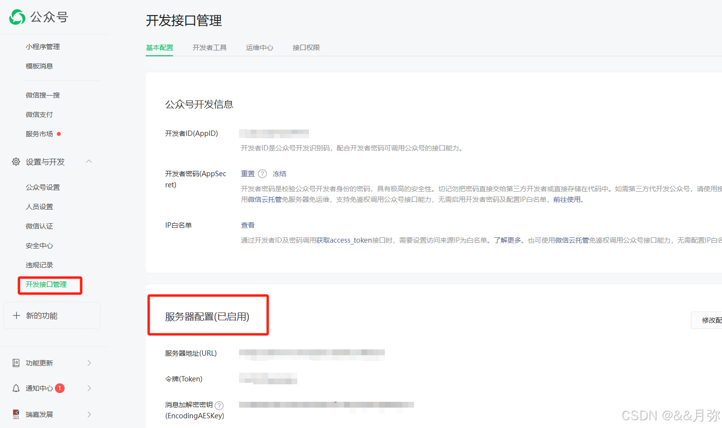Open the 运维中心 tab

pyautogui.click(x=259, y=48)
